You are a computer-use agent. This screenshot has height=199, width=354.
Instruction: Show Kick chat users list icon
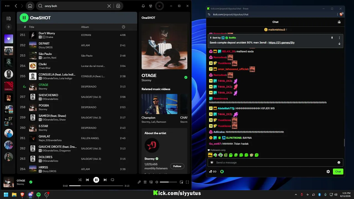point(339,22)
